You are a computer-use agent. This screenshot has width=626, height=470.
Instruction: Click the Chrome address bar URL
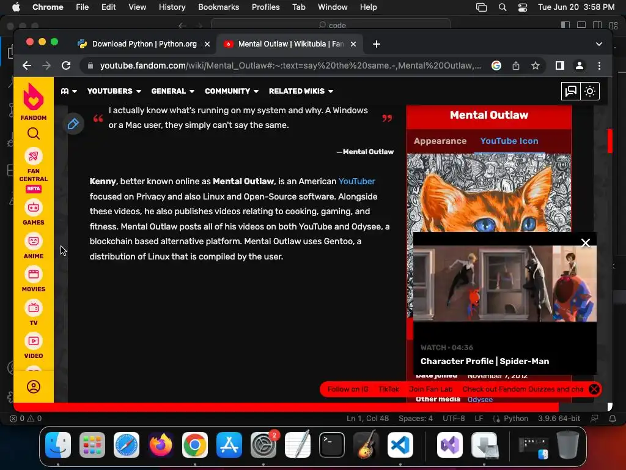pyautogui.click(x=290, y=65)
